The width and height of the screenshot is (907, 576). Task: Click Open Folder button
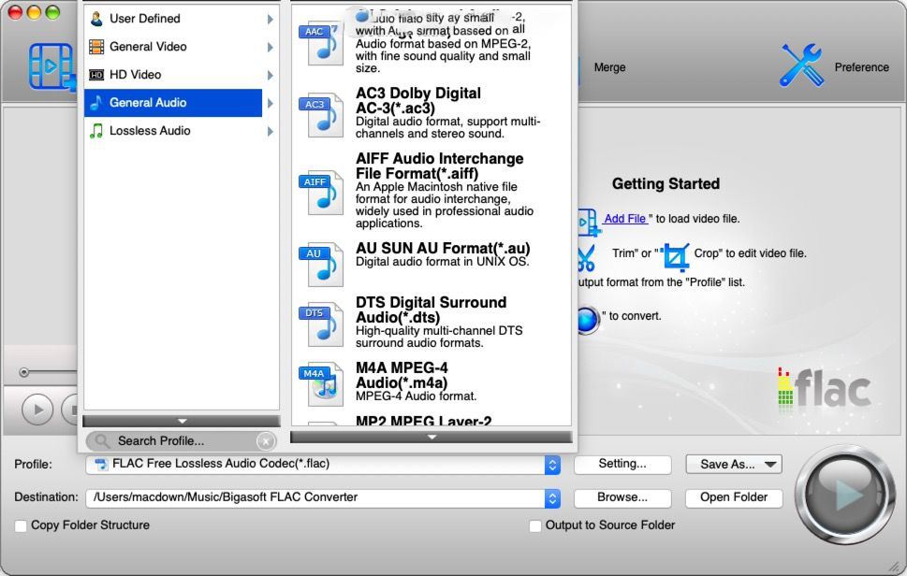(x=734, y=497)
